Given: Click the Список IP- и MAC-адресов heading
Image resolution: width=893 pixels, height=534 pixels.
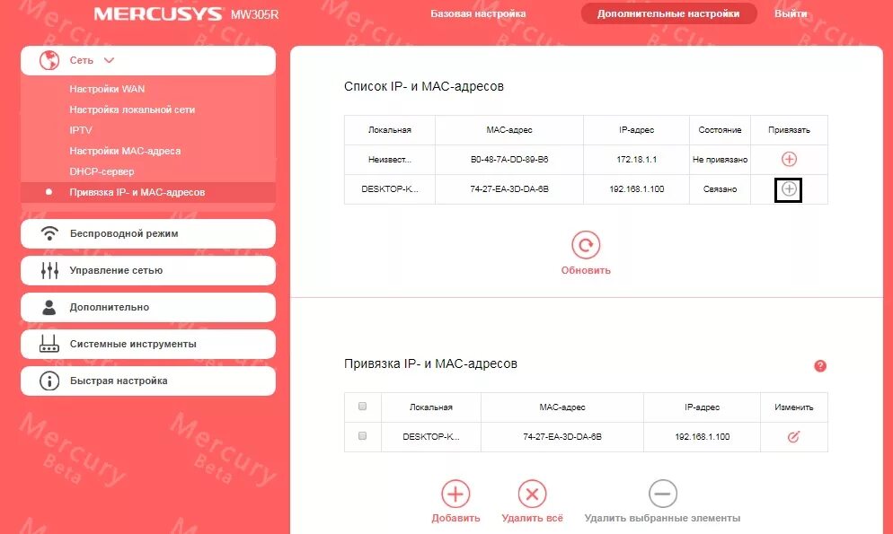Looking at the screenshot, I should click(x=424, y=86).
